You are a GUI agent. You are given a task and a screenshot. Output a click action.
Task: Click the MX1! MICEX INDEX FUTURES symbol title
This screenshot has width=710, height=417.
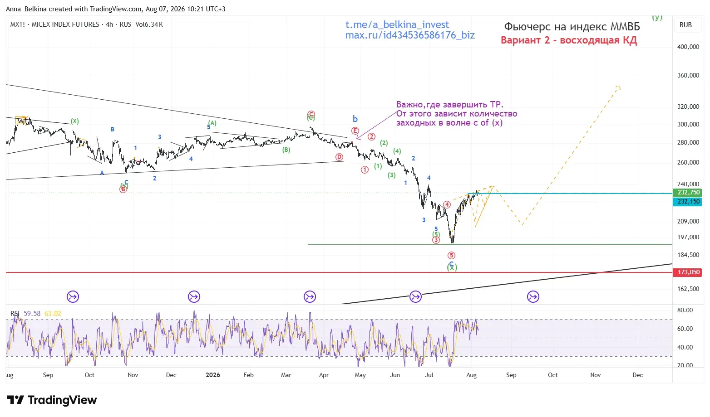(55, 24)
